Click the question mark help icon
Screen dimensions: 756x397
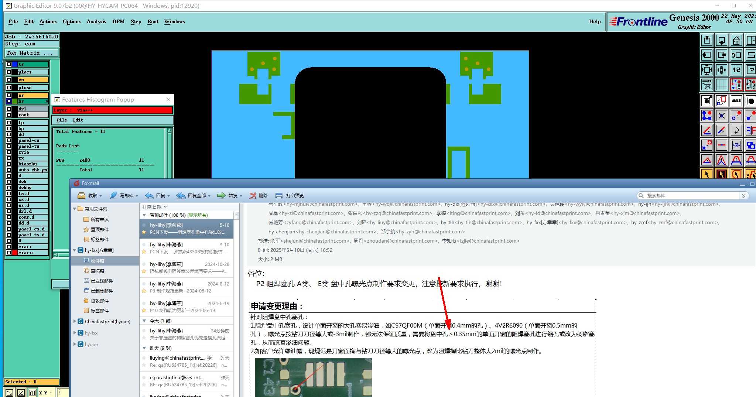[x=750, y=70]
